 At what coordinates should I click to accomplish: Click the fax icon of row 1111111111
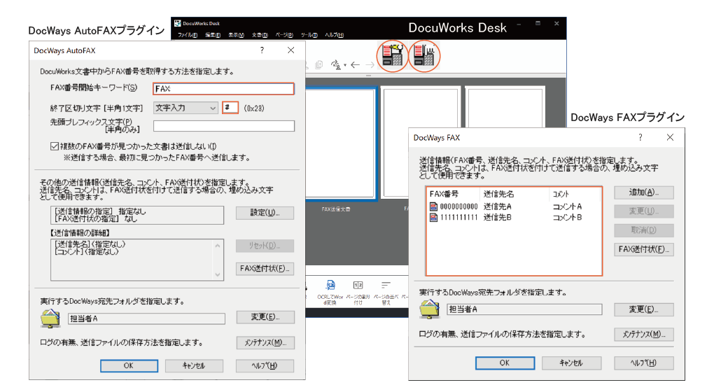pyautogui.click(x=433, y=217)
